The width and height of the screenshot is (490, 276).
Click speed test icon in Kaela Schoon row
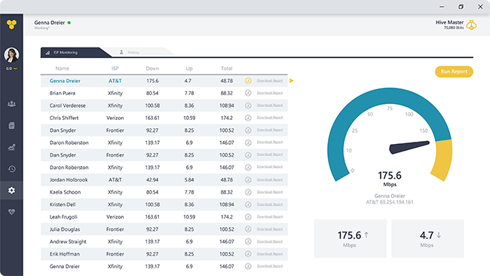pos(248,192)
